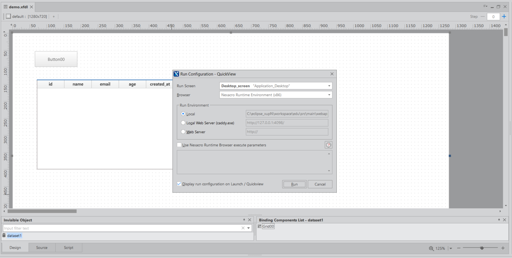Select the Web Server radio option
Screen dimensions: 512x258
tap(183, 132)
